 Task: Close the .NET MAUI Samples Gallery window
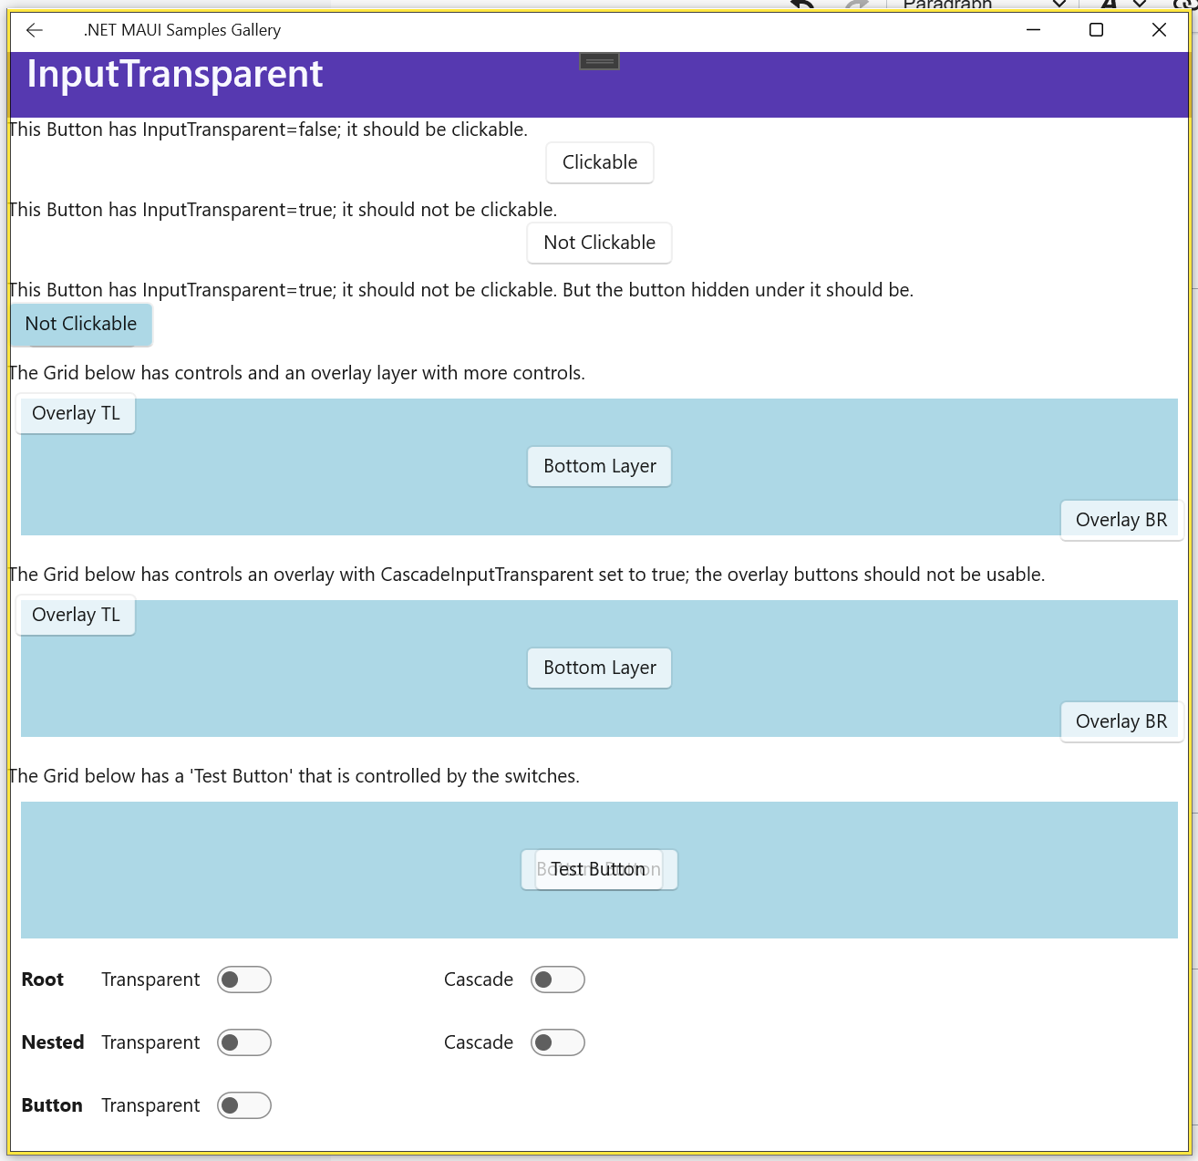click(1159, 30)
